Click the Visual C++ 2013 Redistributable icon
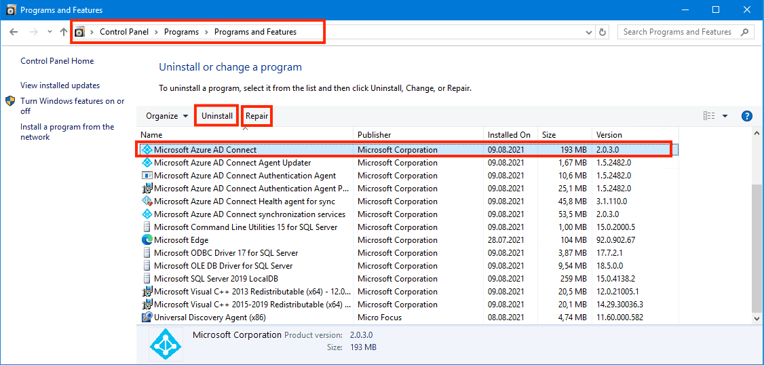 tap(147, 292)
